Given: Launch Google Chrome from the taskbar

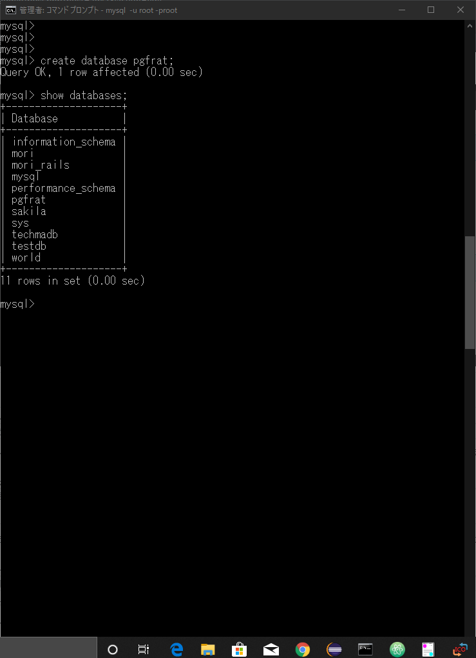Looking at the screenshot, I should pyautogui.click(x=303, y=649).
